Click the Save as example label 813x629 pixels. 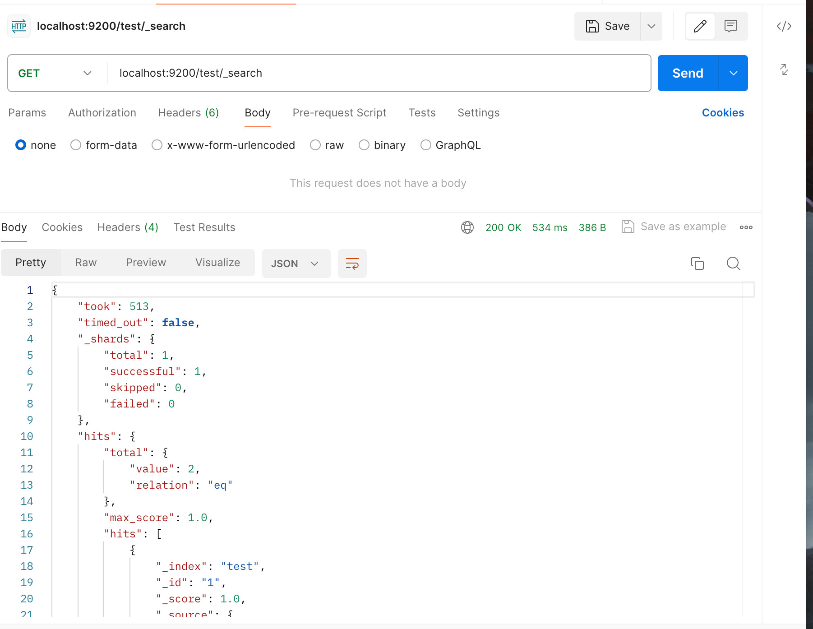684,227
